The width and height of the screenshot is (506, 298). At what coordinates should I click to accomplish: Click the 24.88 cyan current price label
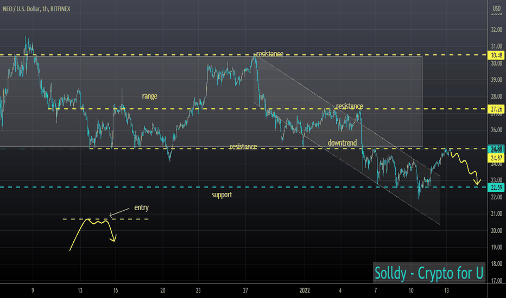point(497,149)
